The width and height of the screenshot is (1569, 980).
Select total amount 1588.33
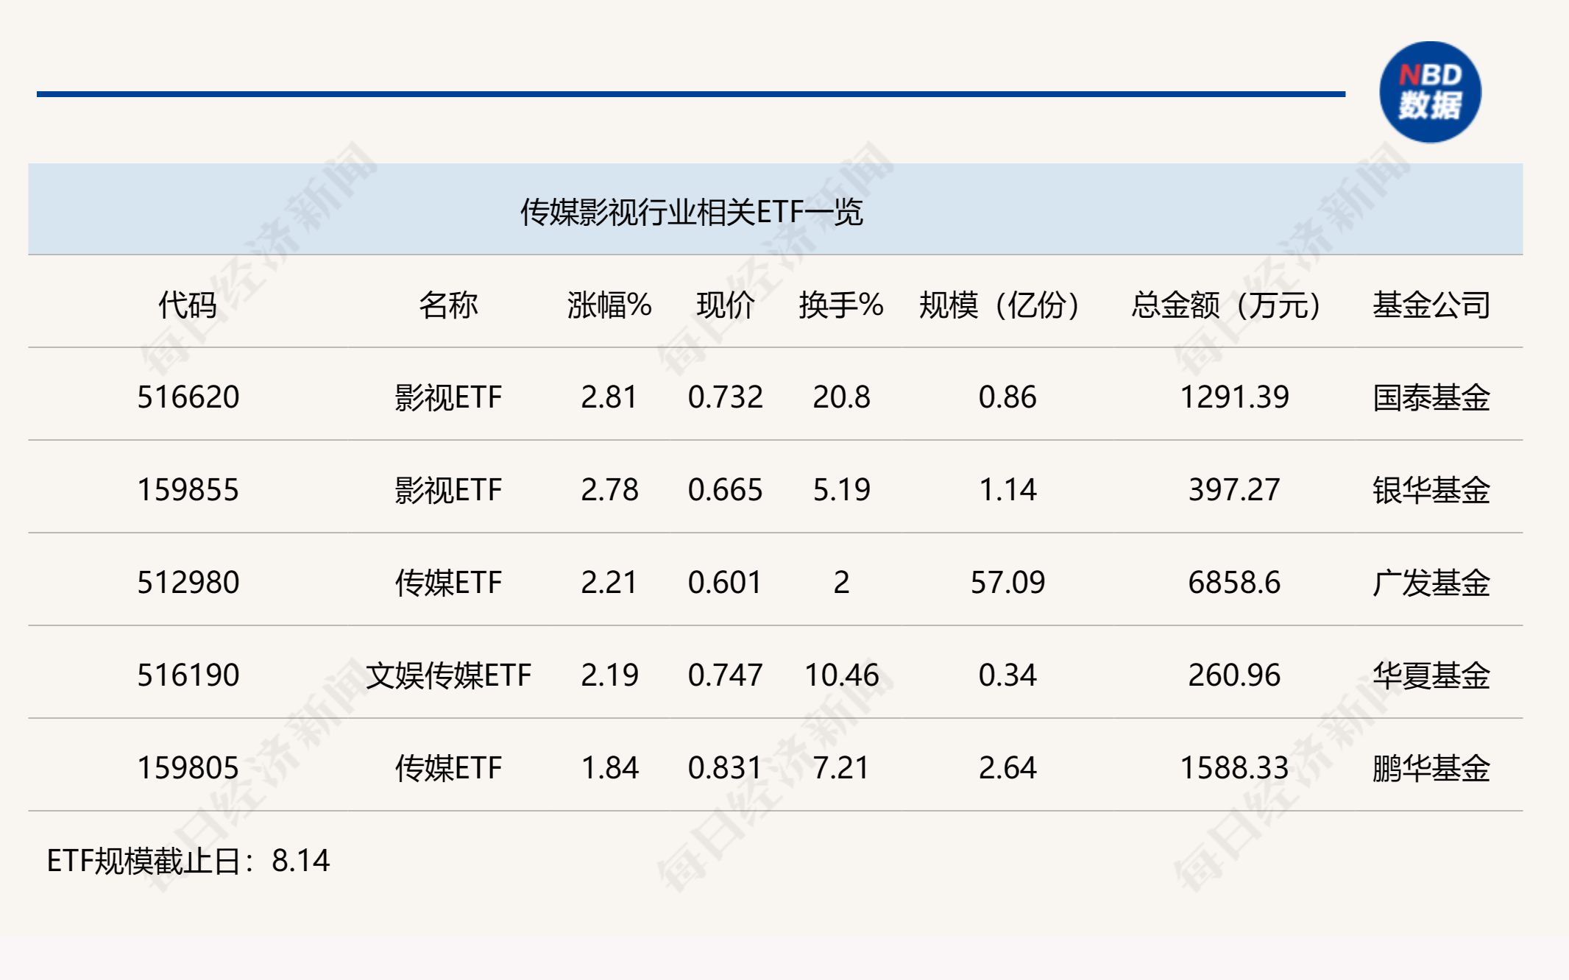tap(1235, 768)
